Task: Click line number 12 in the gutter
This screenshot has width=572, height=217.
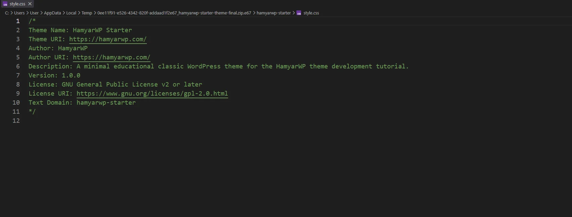Action: click(x=16, y=121)
